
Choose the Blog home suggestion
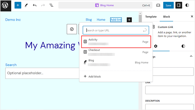(116, 62)
